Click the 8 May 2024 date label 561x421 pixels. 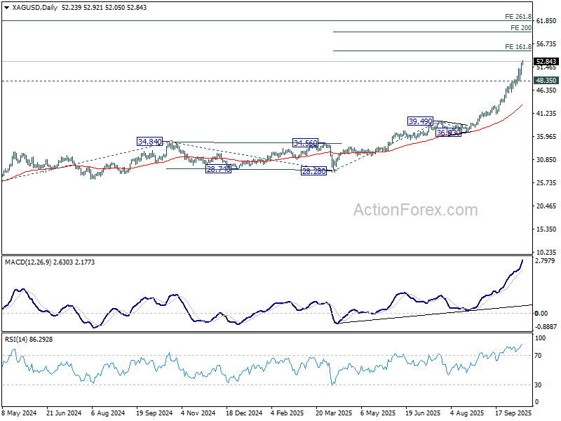20,414
